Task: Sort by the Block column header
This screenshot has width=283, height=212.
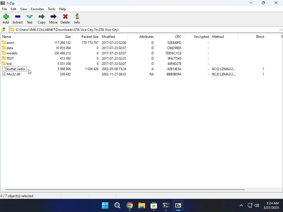Action: coord(252,37)
